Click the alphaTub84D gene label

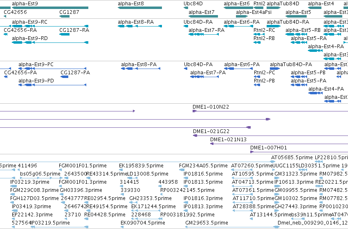(x=283, y=4)
